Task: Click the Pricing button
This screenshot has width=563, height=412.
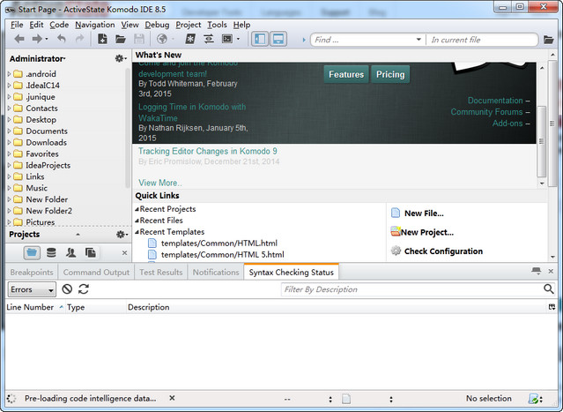Action: (390, 75)
